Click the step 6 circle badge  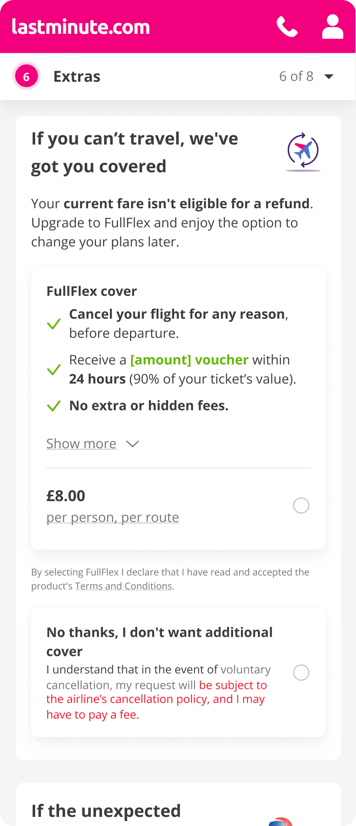(26, 76)
